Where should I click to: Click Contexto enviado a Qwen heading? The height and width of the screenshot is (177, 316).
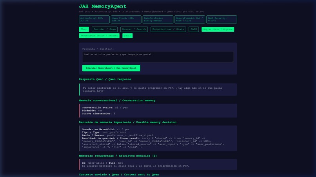(x=119, y=174)
